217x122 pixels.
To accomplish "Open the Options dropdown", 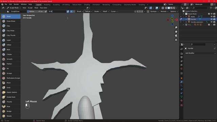I will tap(174, 12).
